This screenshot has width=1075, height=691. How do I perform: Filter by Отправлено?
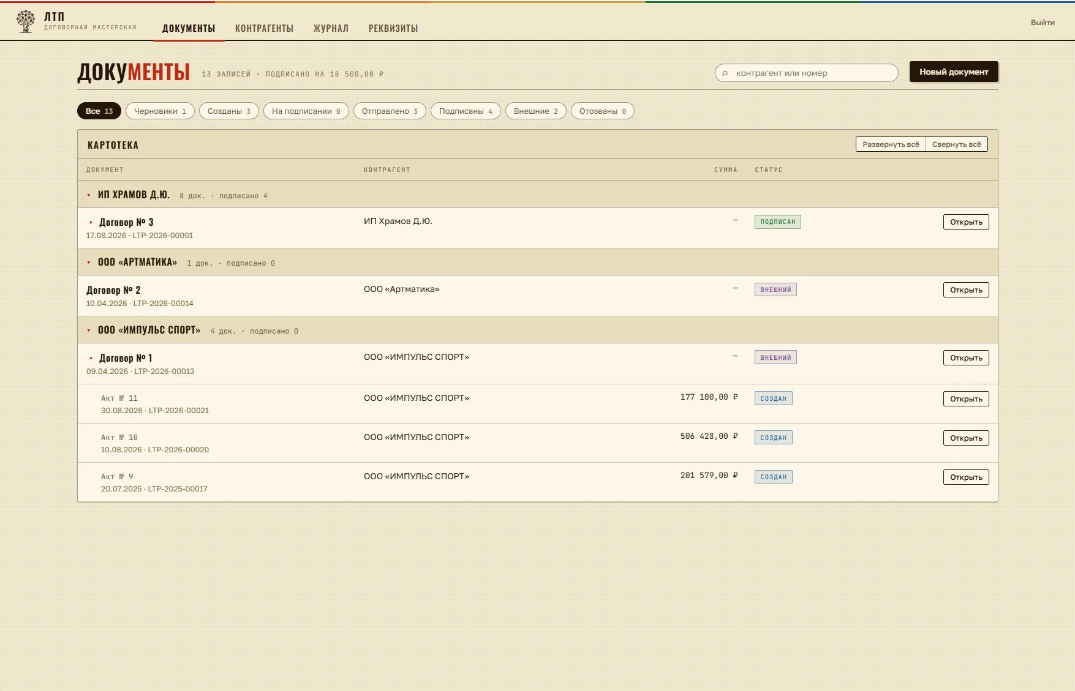[x=390, y=111]
